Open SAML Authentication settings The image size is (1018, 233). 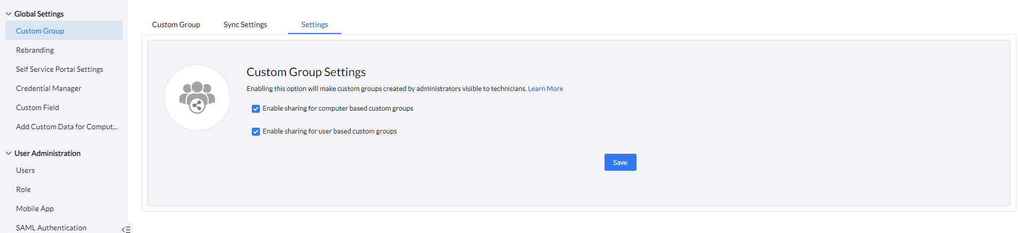pos(51,227)
